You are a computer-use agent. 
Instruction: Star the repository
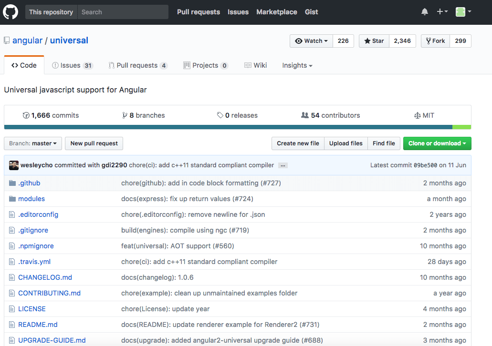[x=374, y=41]
